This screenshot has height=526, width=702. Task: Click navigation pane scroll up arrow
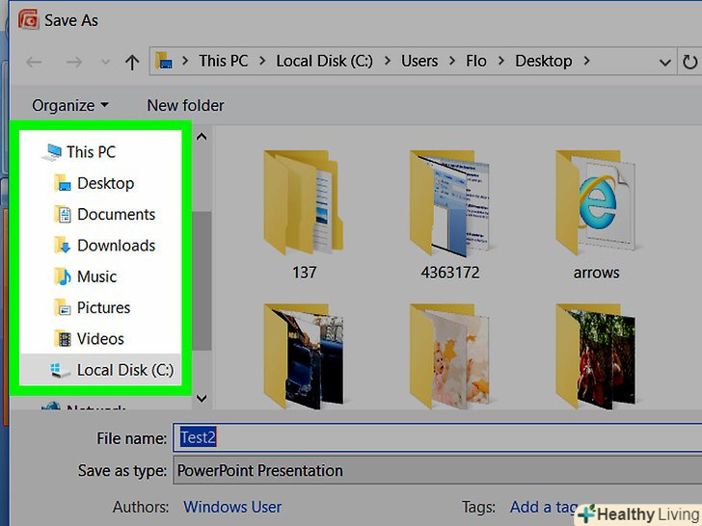click(202, 137)
